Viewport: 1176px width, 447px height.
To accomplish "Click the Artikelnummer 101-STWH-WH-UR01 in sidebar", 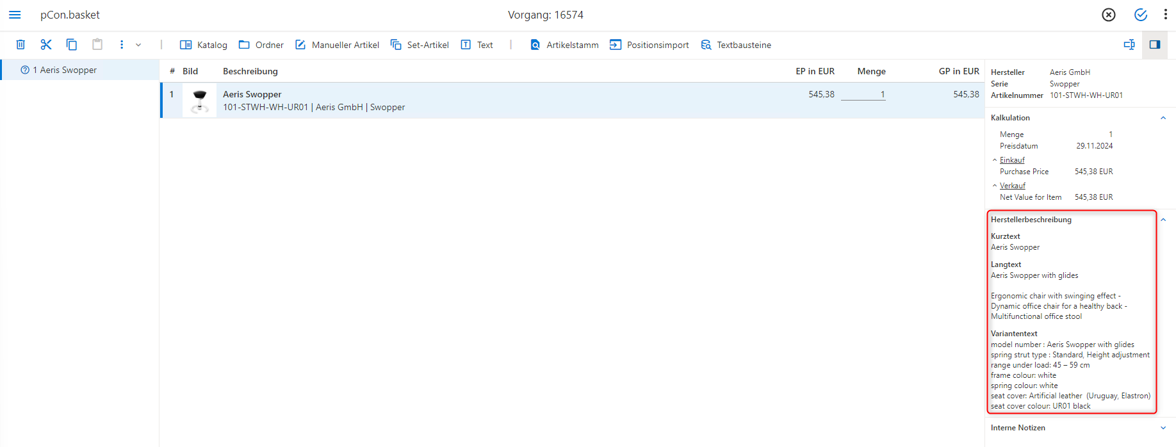I will 1086,95.
